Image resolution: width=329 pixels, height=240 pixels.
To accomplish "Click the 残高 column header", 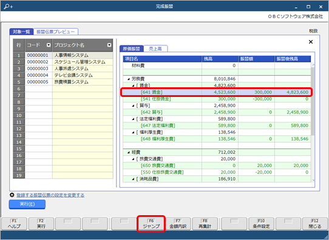I will [220, 59].
